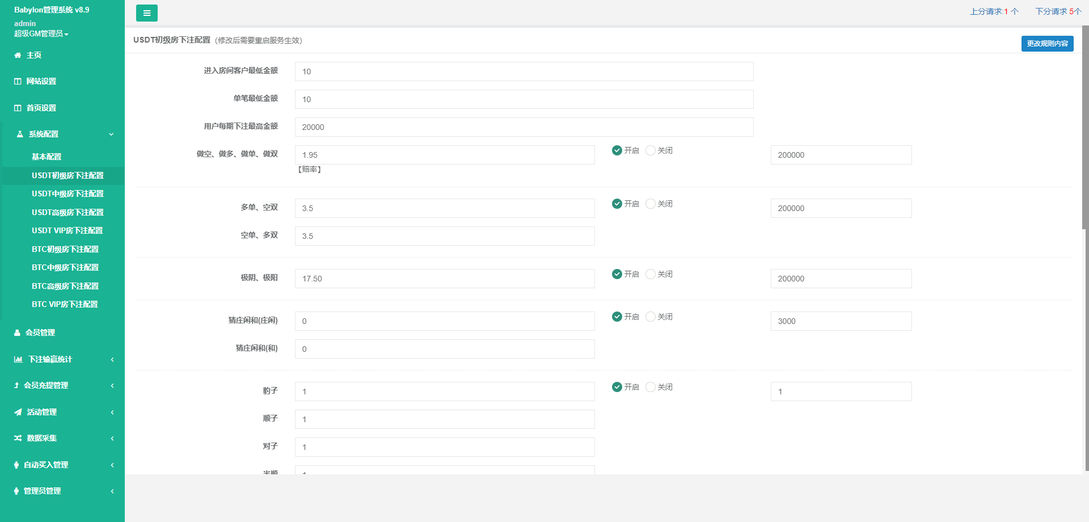Select 开启 radio for 豹子 row

(x=617, y=387)
